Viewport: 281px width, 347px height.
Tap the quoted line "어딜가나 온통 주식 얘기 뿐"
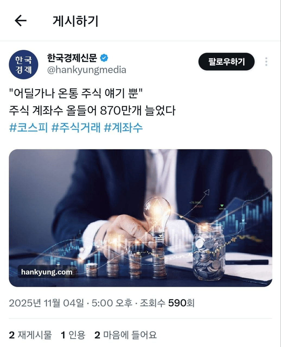point(76,94)
